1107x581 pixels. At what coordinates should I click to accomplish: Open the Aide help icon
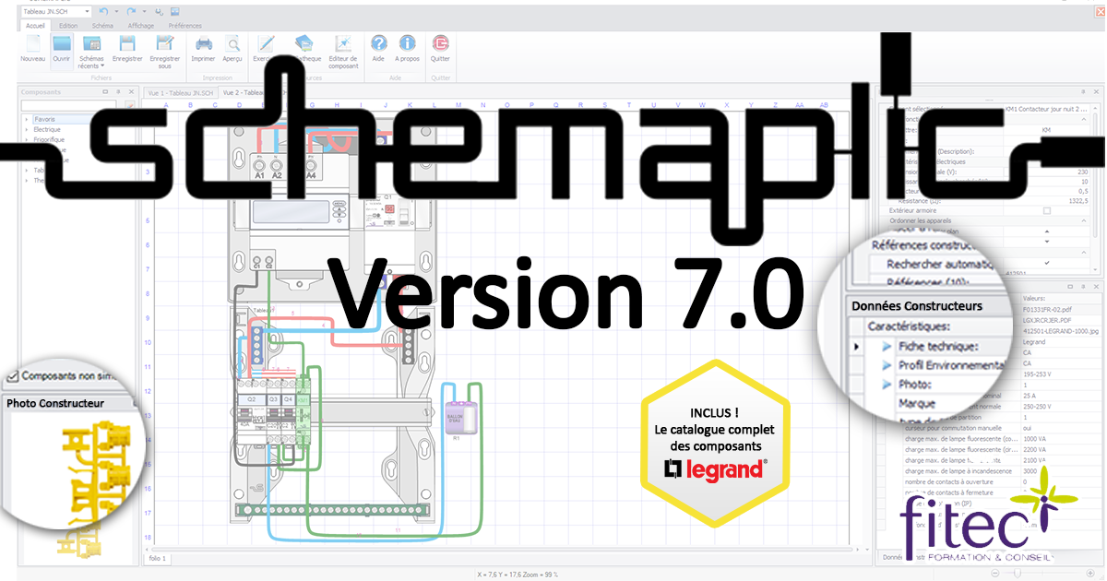(x=378, y=43)
